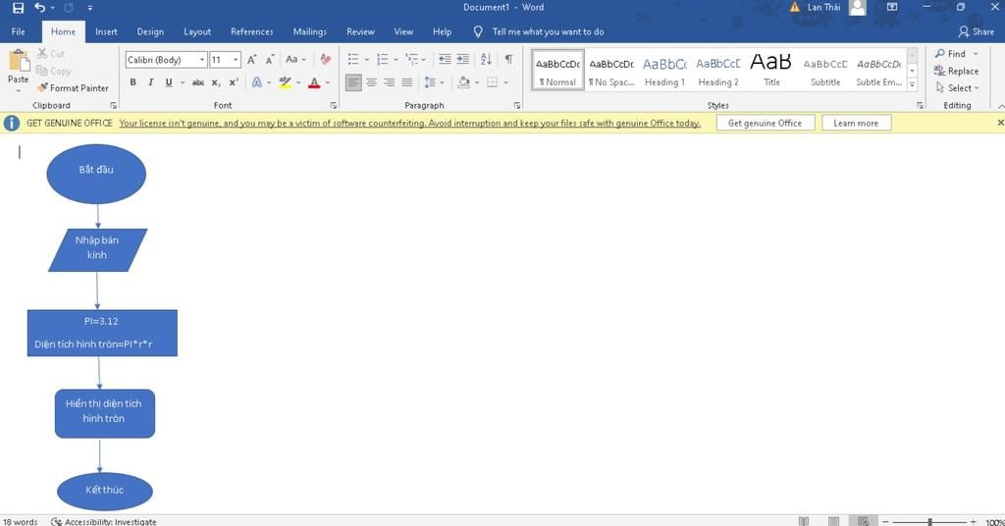Center the paragraph text
This screenshot has height=526, width=1005.
point(371,82)
